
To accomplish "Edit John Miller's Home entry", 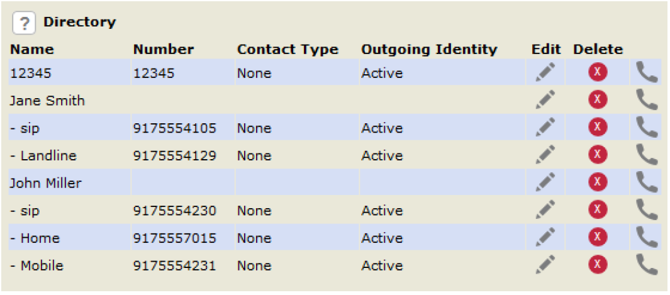I will 545,237.
